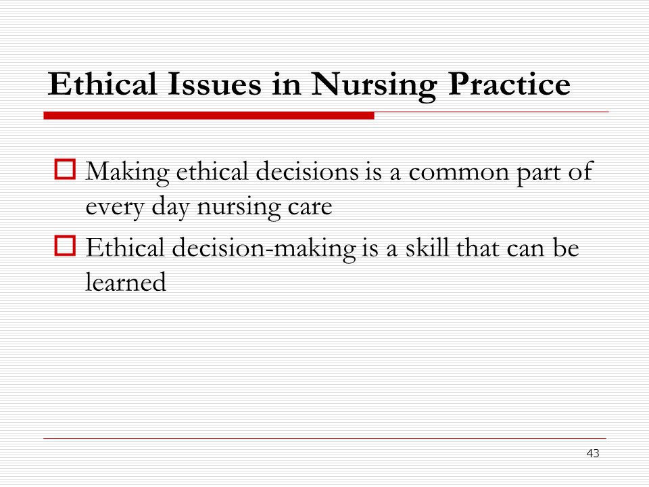Select the slide title "Ethical Issues in Nursing Practice"
649x487 pixels.
point(309,85)
